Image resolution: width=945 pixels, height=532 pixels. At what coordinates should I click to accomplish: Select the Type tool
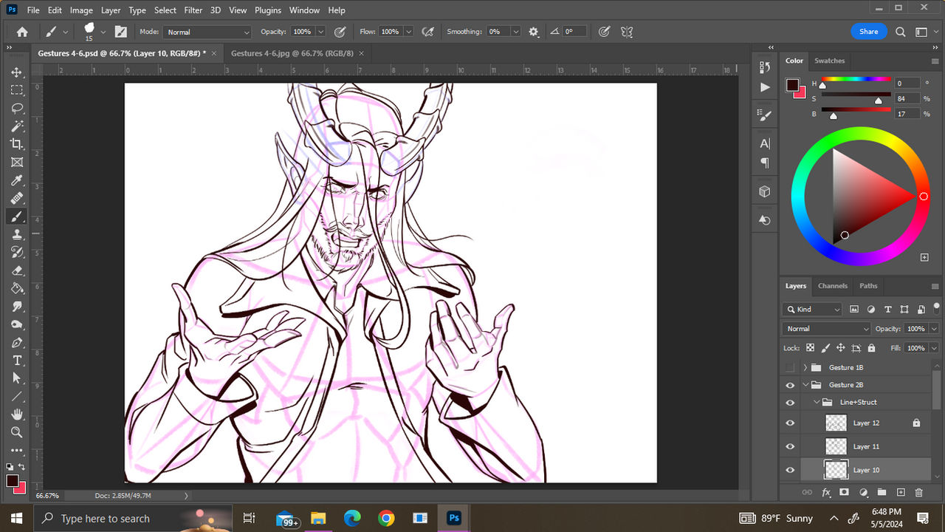tap(17, 361)
